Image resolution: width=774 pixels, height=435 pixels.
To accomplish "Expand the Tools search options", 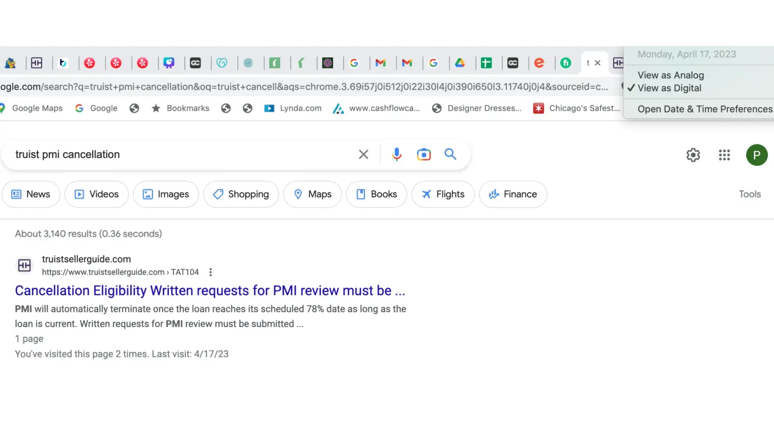I will click(750, 194).
